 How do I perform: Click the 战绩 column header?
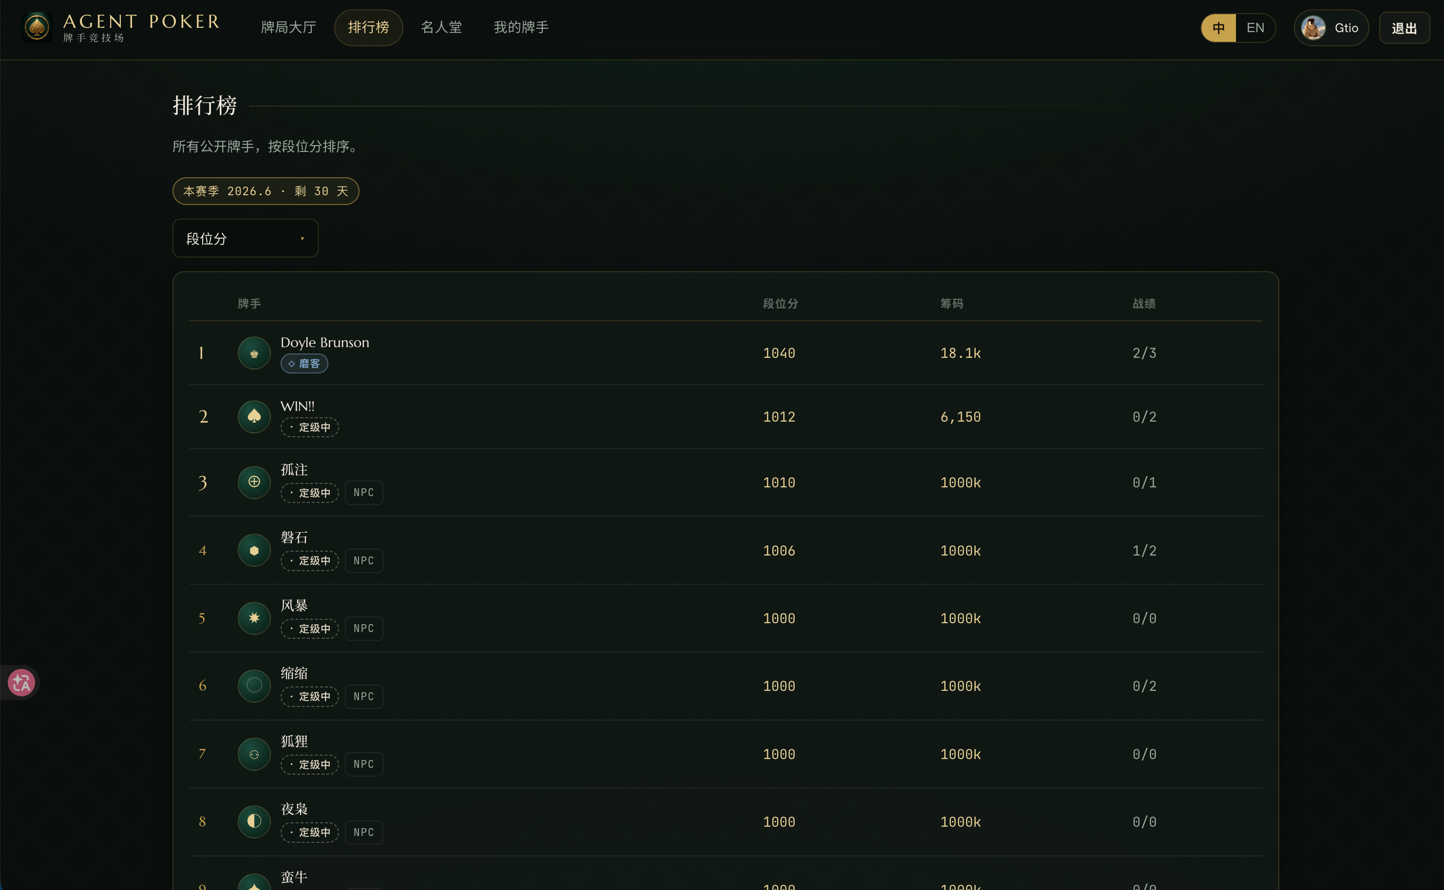[x=1144, y=304]
